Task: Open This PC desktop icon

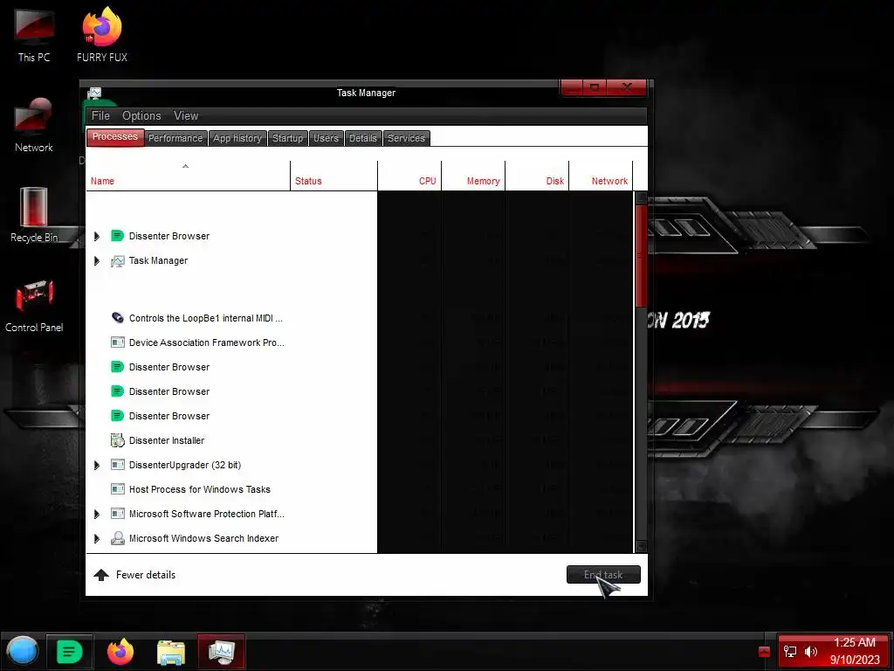Action: coord(34,35)
